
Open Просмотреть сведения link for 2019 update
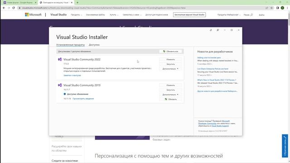coord(83,99)
